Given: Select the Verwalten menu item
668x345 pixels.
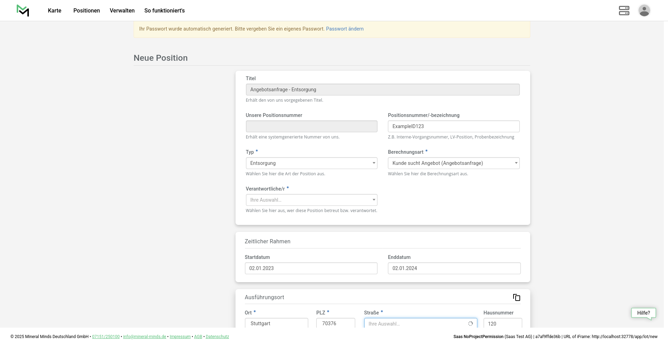Looking at the screenshot, I should 122,10.
